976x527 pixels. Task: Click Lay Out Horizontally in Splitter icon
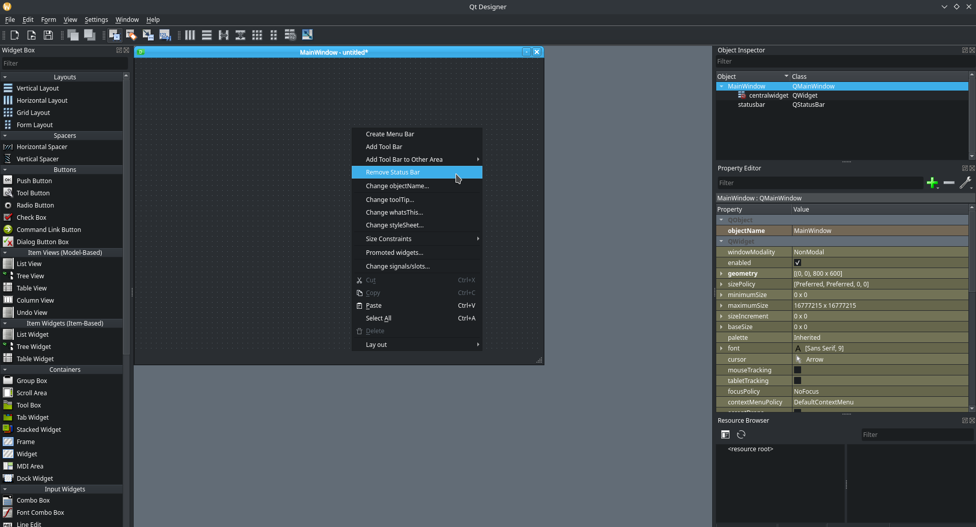(224, 35)
